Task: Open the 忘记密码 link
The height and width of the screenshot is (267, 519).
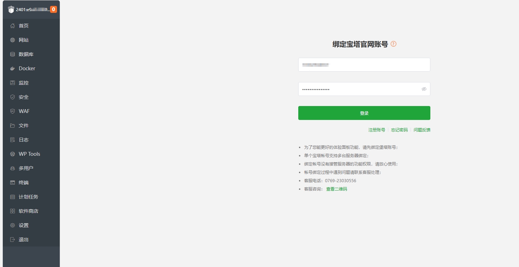Action: coord(399,130)
